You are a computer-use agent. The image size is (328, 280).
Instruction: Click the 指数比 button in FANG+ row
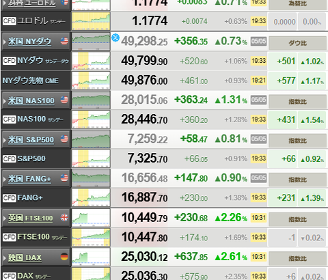pos(298,180)
